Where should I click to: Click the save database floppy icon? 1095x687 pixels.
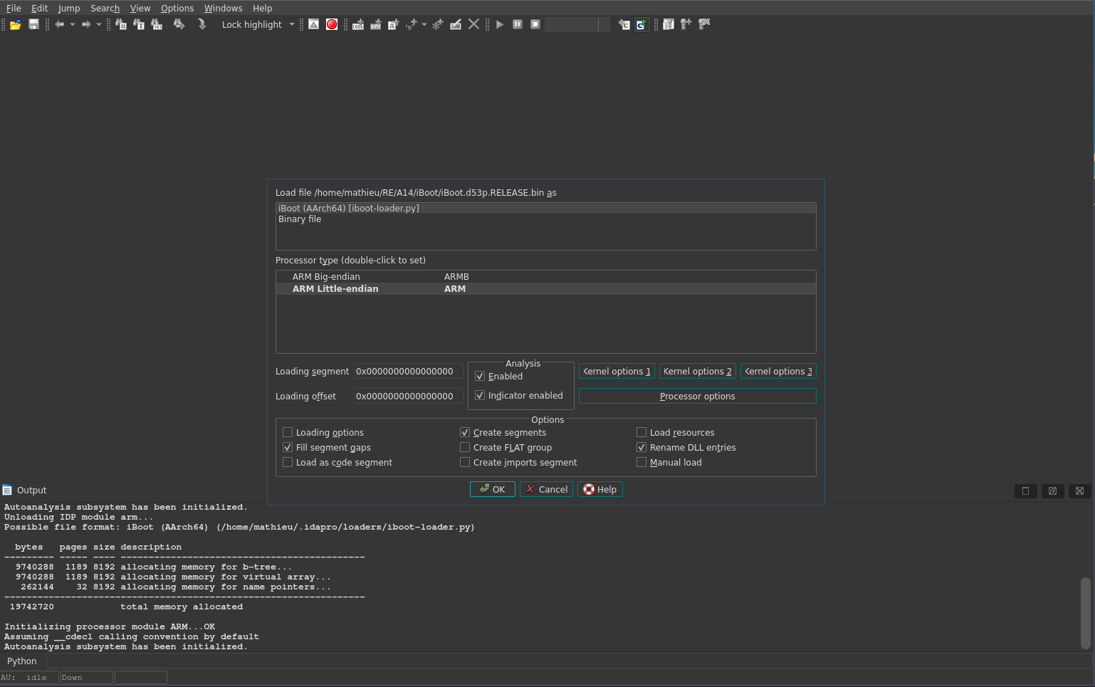pos(33,24)
